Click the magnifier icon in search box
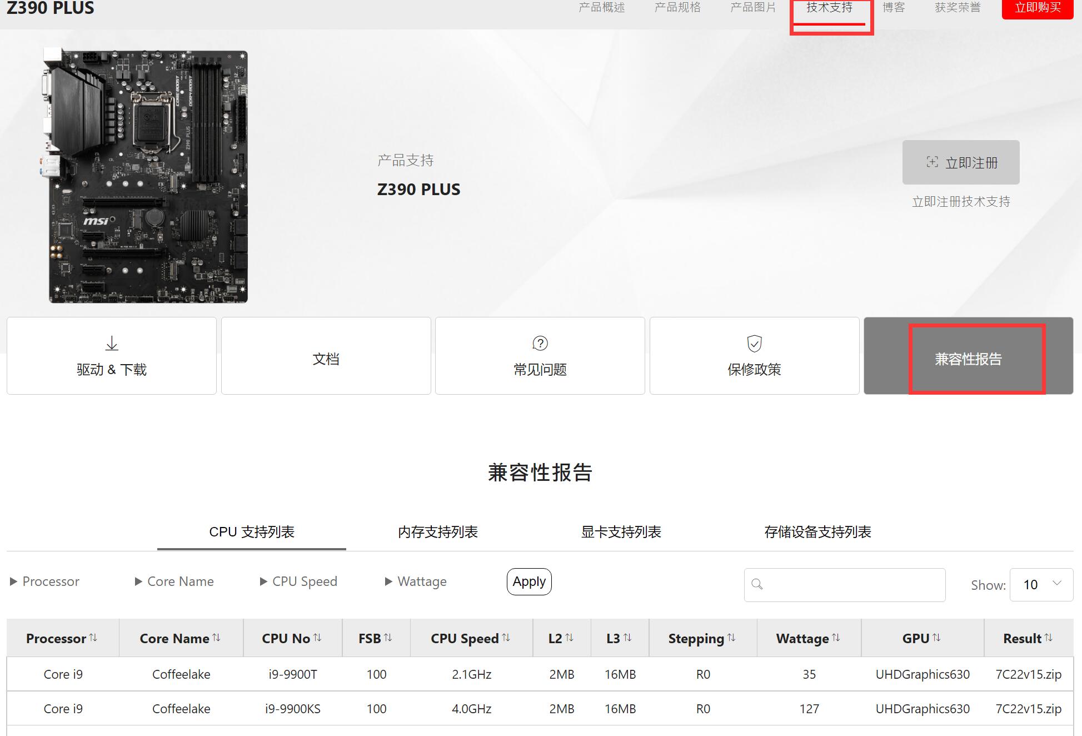This screenshot has width=1082, height=736. click(757, 584)
